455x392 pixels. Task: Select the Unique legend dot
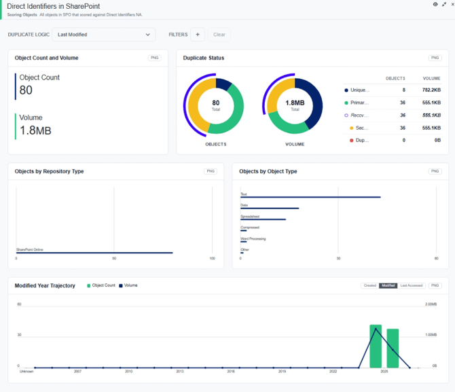[x=346, y=90]
